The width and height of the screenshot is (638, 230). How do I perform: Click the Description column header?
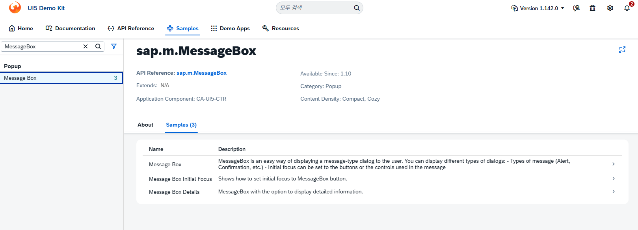pos(232,149)
